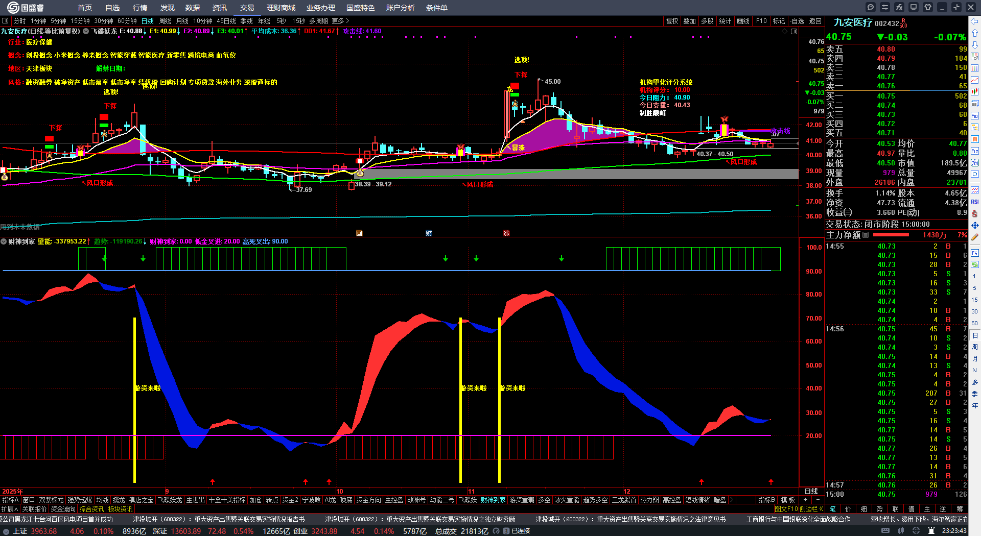Screen dimensions: 981x536
Task: Expand the 更多 period options
Action: pyautogui.click(x=340, y=21)
